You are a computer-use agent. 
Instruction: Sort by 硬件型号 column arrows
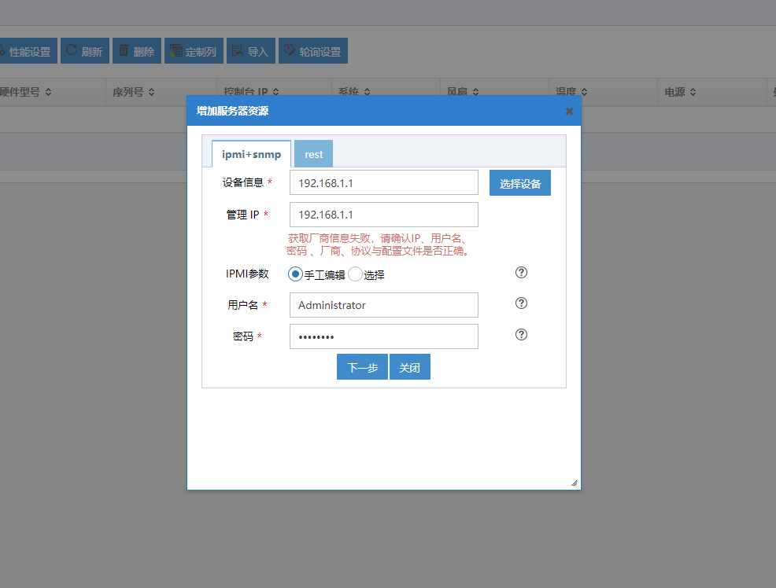[49, 92]
